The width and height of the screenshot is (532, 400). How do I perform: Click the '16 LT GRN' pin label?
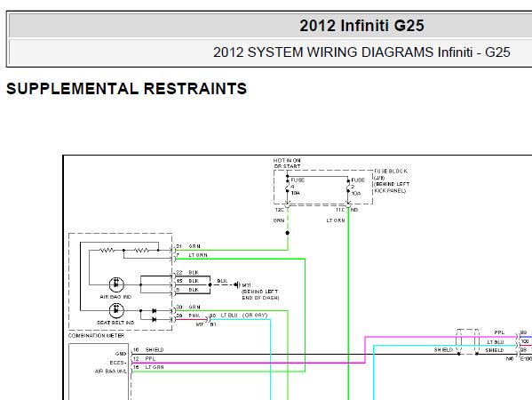[x=148, y=367]
